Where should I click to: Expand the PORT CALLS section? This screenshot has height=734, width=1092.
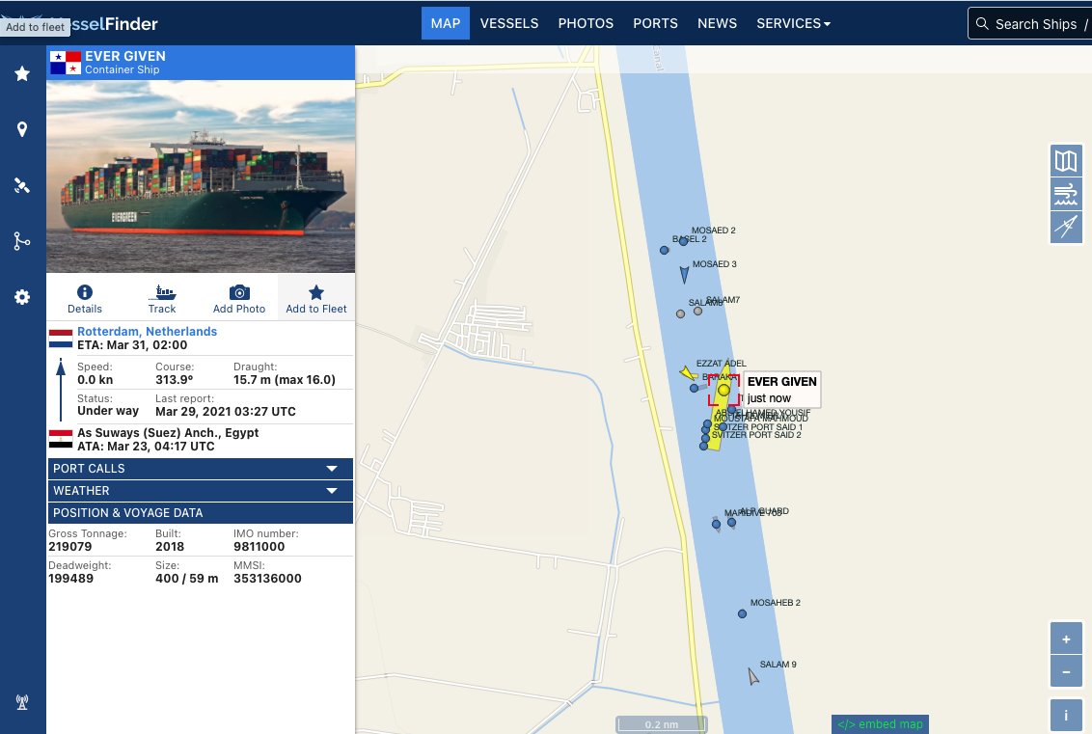pos(201,469)
